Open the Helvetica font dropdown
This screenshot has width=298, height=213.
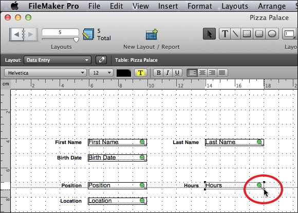(45, 73)
